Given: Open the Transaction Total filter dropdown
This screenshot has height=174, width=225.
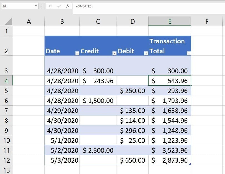Looking at the screenshot, I should tap(189, 53).
